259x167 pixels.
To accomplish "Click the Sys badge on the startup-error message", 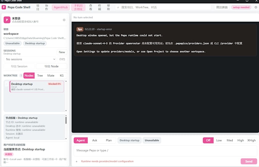I will 80,29.
